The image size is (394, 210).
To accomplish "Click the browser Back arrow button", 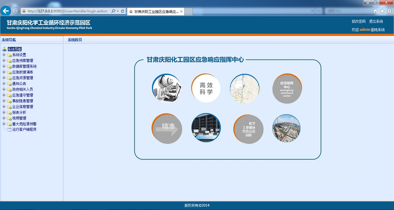I will 6,11.
